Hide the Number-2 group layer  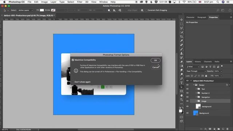click(187, 93)
